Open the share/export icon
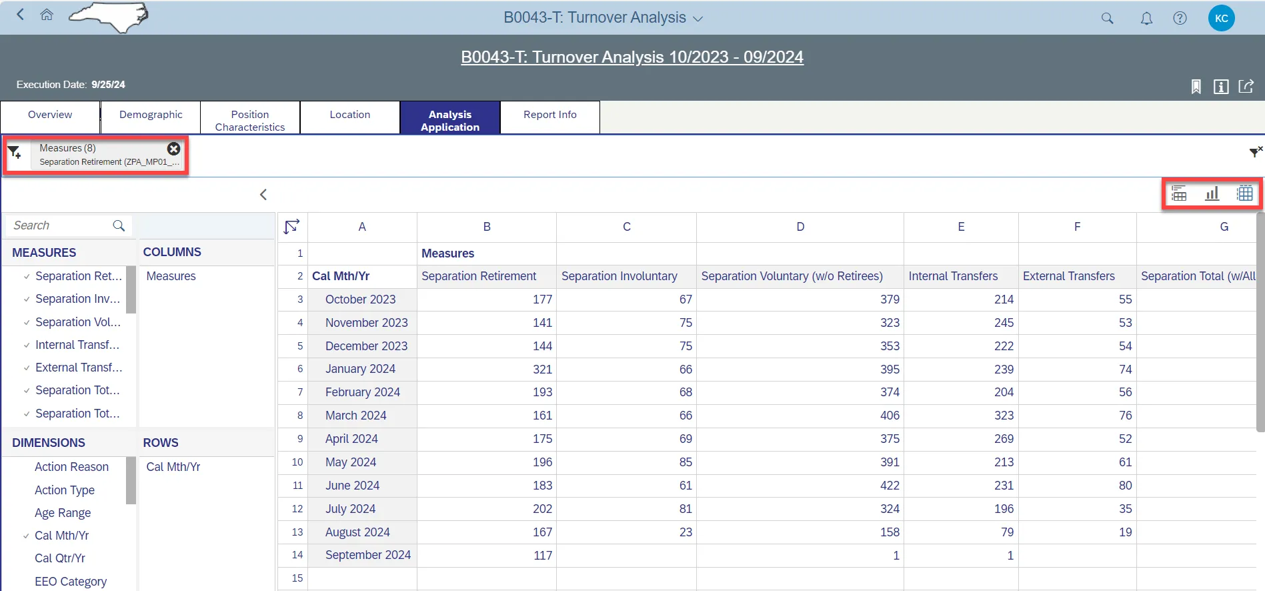 [x=1246, y=87]
